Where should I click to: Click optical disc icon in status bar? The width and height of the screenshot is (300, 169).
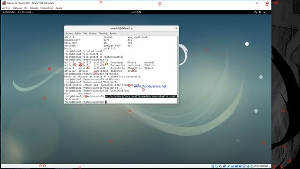(x=217, y=166)
